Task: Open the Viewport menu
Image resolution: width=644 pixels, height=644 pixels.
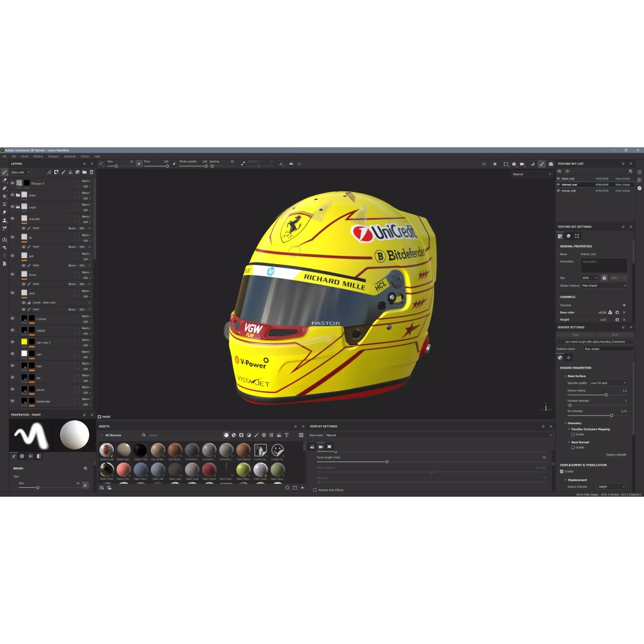Action: click(54, 156)
